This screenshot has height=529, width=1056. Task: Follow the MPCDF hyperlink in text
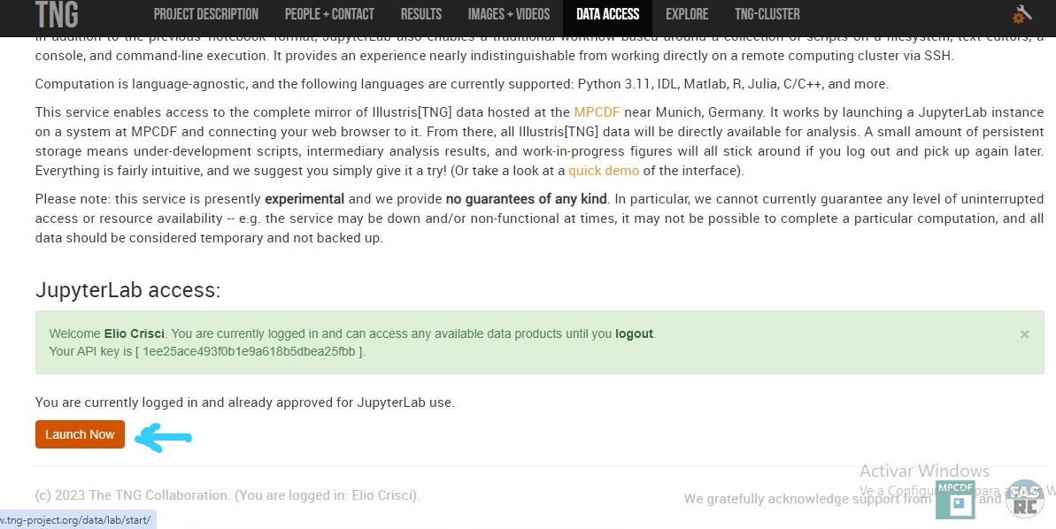(597, 111)
